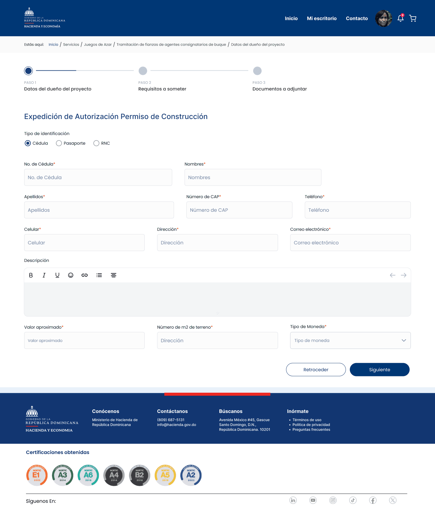Open the Tipo de moneda dropdown
This screenshot has width=435, height=525.
350,340
